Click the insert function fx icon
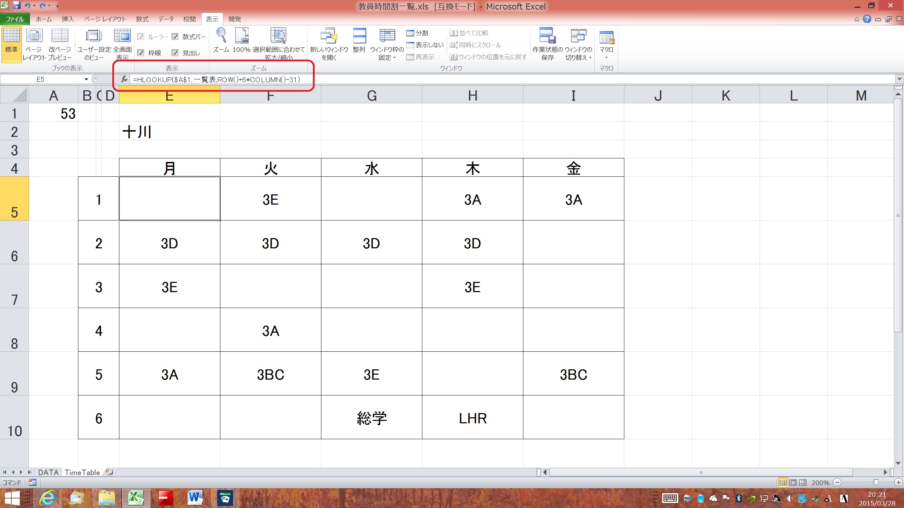 [124, 79]
